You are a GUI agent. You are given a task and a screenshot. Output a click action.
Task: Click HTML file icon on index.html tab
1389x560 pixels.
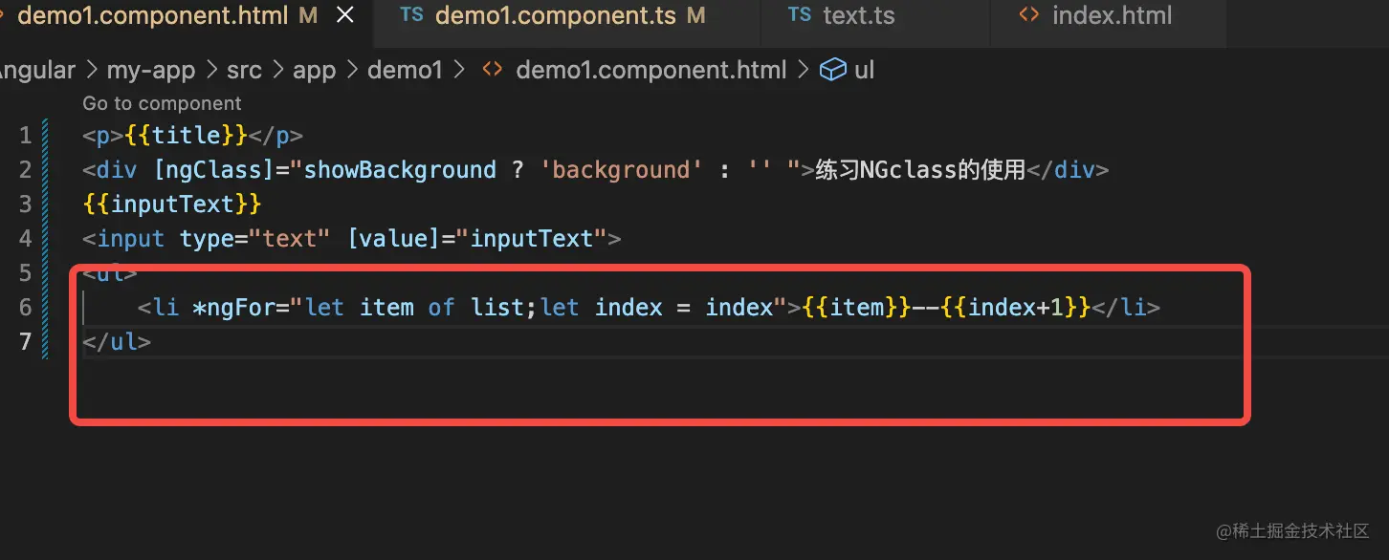(x=1029, y=15)
